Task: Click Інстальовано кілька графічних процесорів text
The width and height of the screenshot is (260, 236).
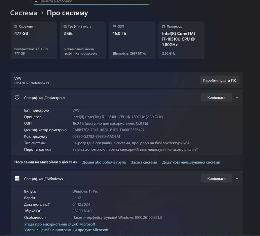Action: click(80, 51)
